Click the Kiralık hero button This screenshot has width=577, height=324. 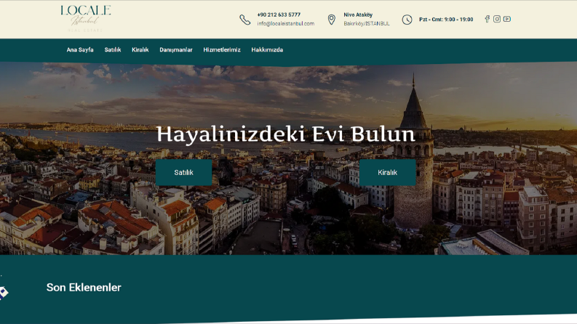[388, 172]
